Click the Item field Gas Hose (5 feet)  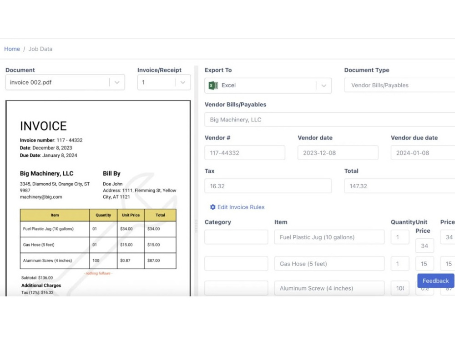329,264
